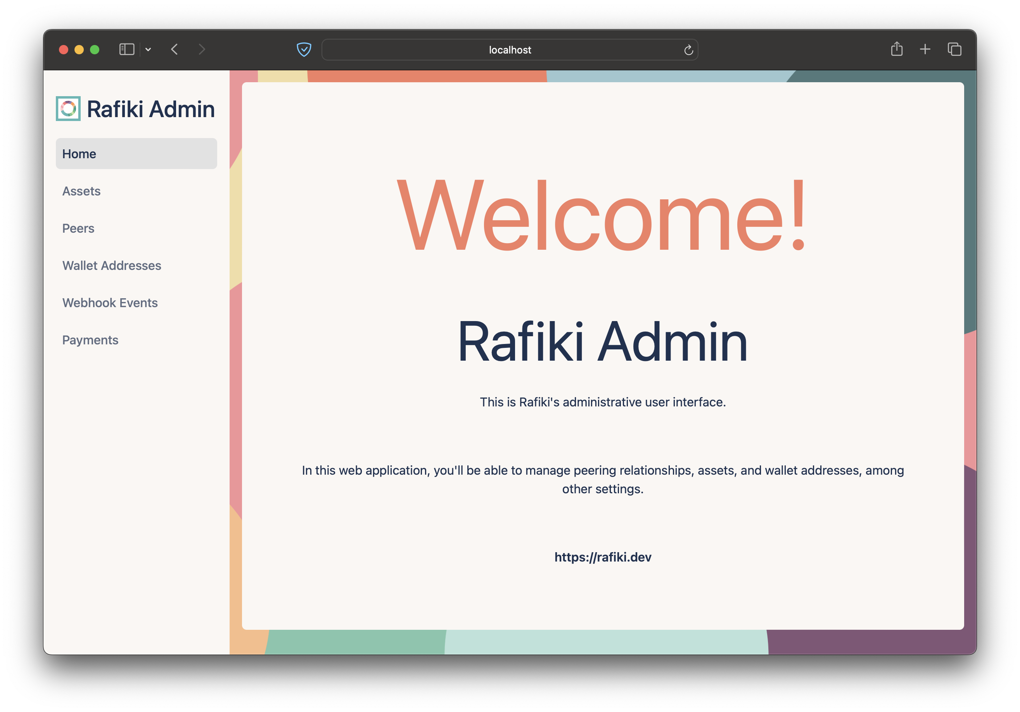This screenshot has width=1020, height=712.
Task: Open Wallet Addresses from the navigation
Action: [112, 266]
